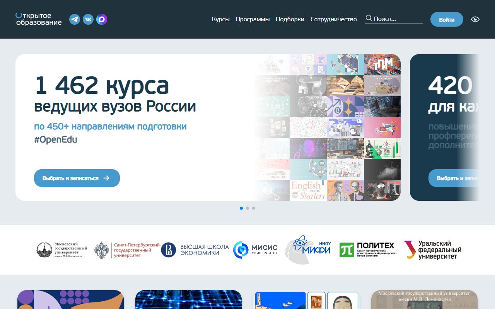Open the Telegram social icon
495x309 pixels.
click(75, 19)
